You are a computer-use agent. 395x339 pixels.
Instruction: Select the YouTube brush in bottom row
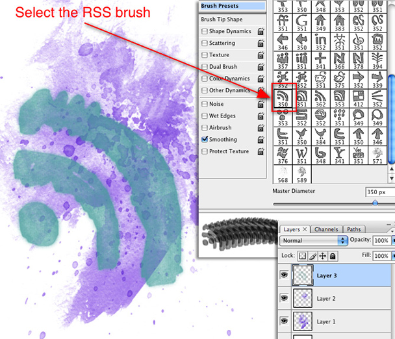(x=358, y=155)
